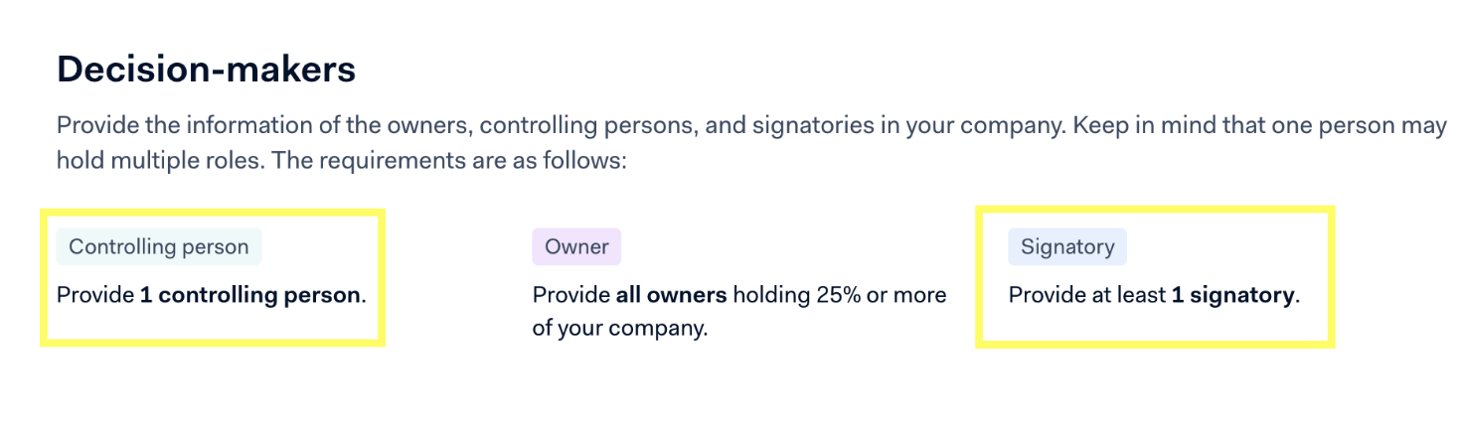Click the bold '1 signatory' text
Image resolution: width=1461 pixels, height=439 pixels.
tap(1233, 295)
